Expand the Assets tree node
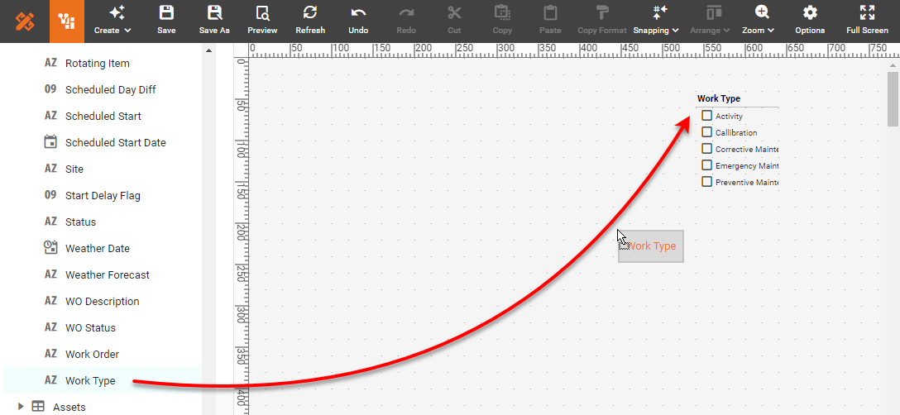The width and height of the screenshot is (900, 415). (x=21, y=407)
